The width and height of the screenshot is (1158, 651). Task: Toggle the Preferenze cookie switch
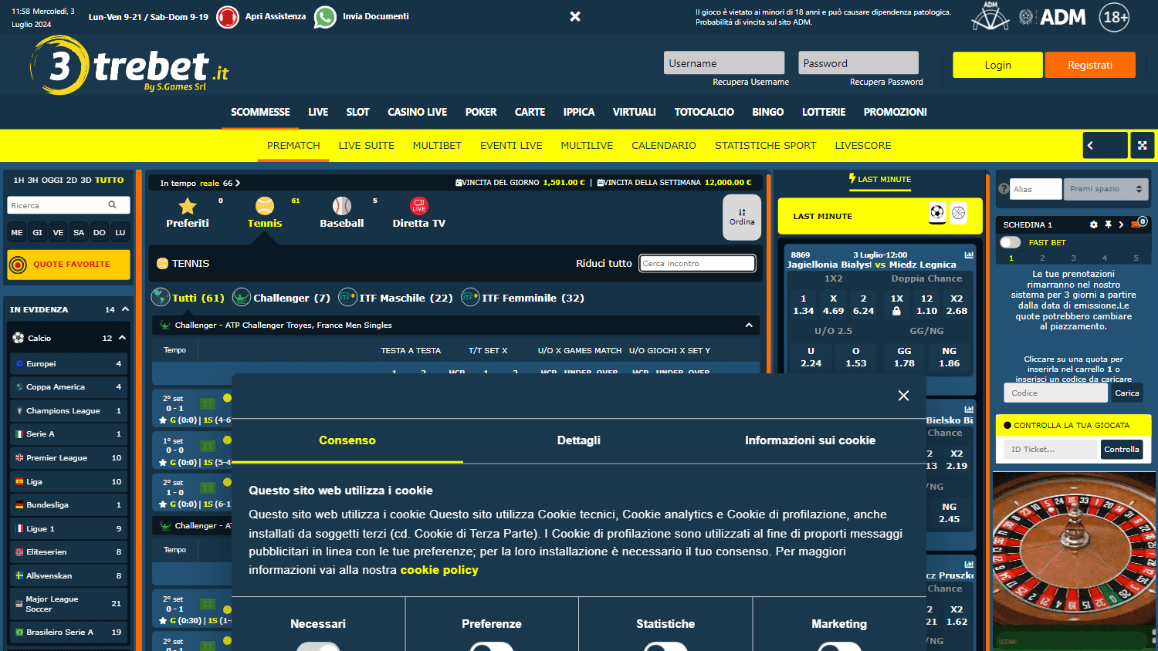492,647
